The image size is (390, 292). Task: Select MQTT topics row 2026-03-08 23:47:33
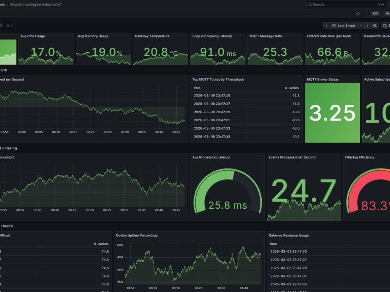coord(246,128)
